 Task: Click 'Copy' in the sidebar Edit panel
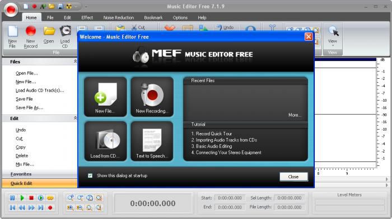click(21, 147)
